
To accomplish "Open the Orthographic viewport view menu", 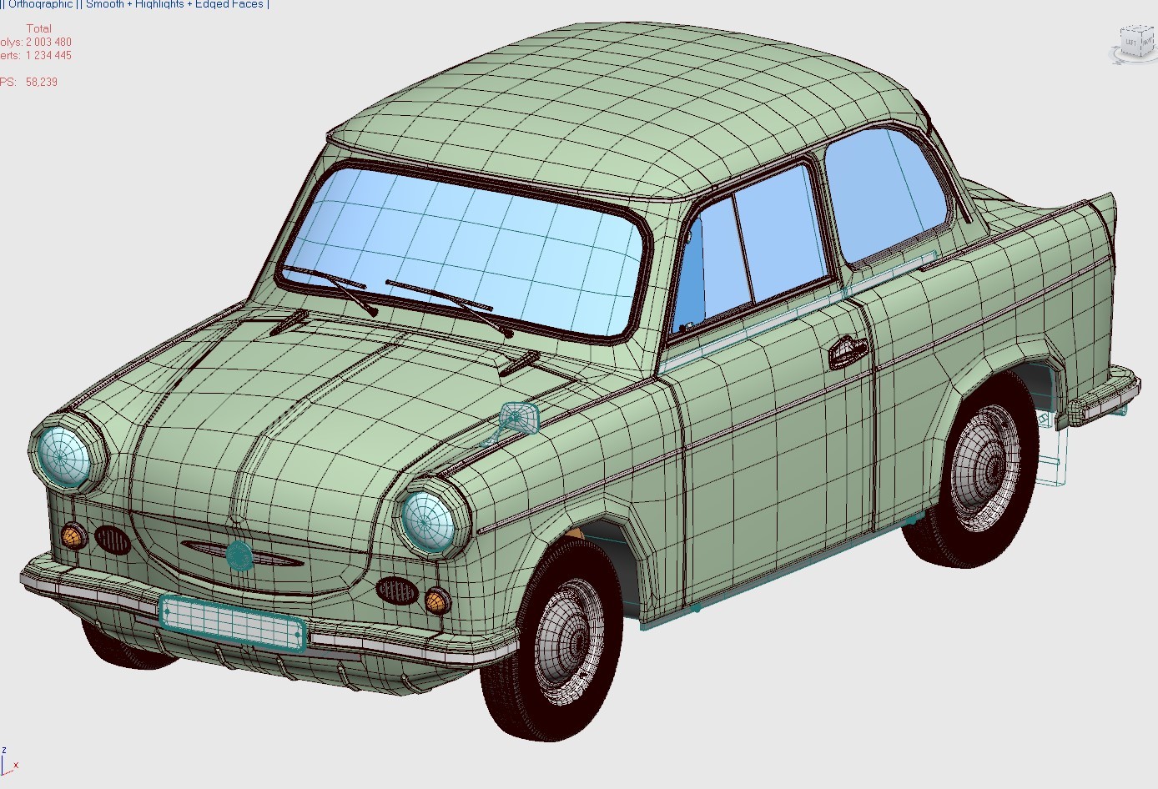I will pyautogui.click(x=40, y=4).
